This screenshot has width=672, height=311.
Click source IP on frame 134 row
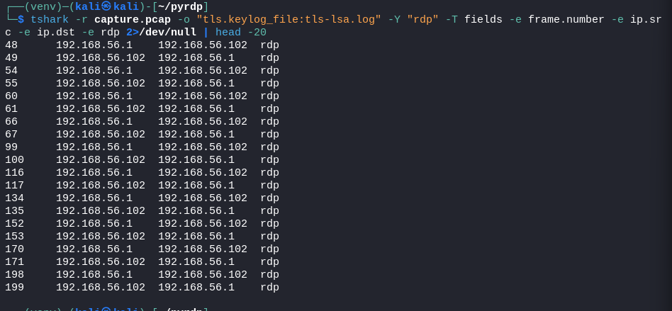click(94, 198)
